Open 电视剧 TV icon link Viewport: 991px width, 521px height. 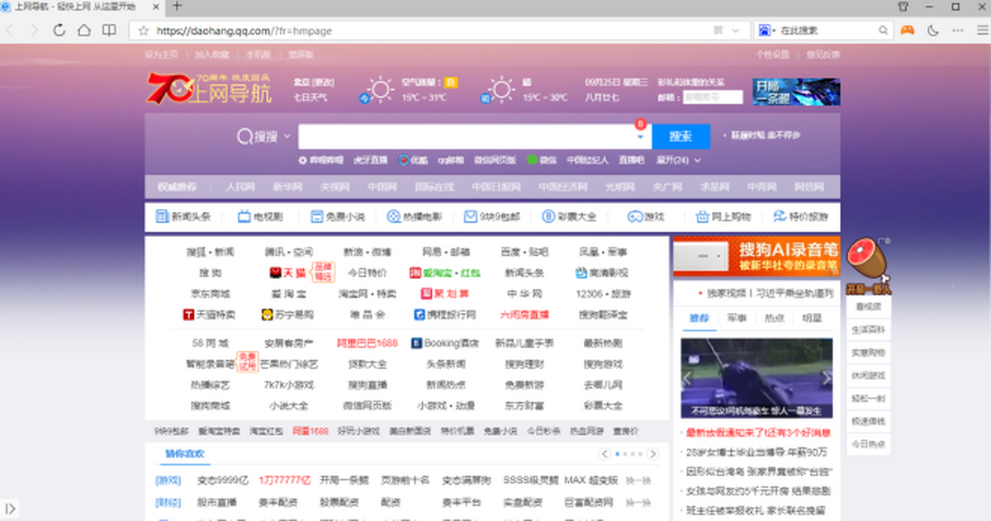coord(260,216)
